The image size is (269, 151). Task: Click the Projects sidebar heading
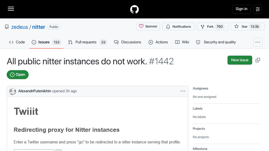tap(199, 129)
